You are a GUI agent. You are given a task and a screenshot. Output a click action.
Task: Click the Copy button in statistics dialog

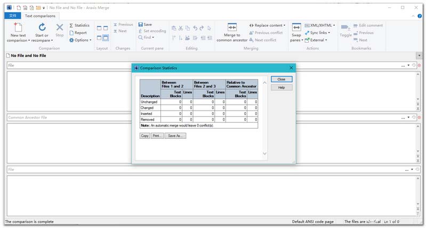(145, 136)
